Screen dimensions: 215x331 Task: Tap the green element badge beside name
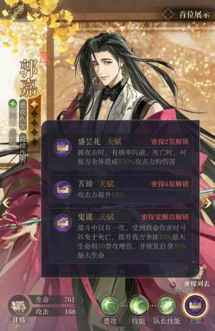12,104
